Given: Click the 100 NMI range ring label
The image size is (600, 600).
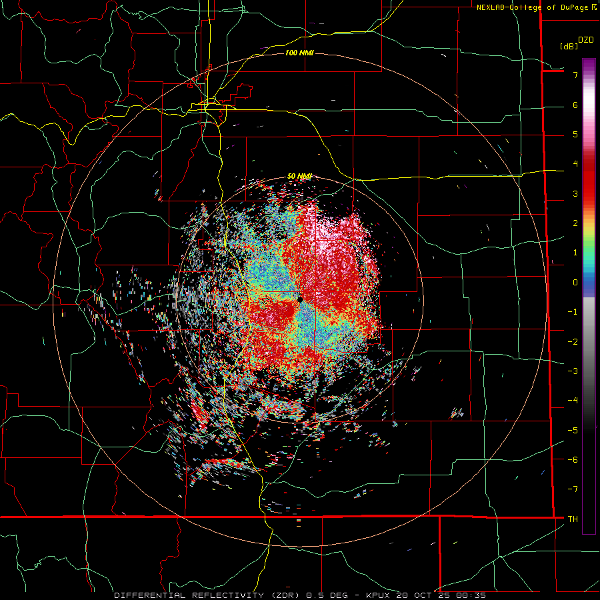Looking at the screenshot, I should coord(299,53).
